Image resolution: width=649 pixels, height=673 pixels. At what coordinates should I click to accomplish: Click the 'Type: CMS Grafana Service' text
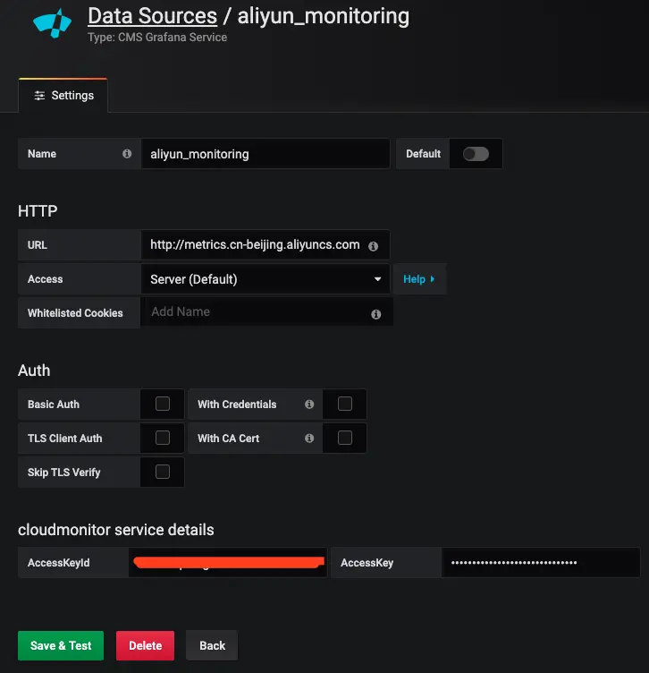(157, 38)
